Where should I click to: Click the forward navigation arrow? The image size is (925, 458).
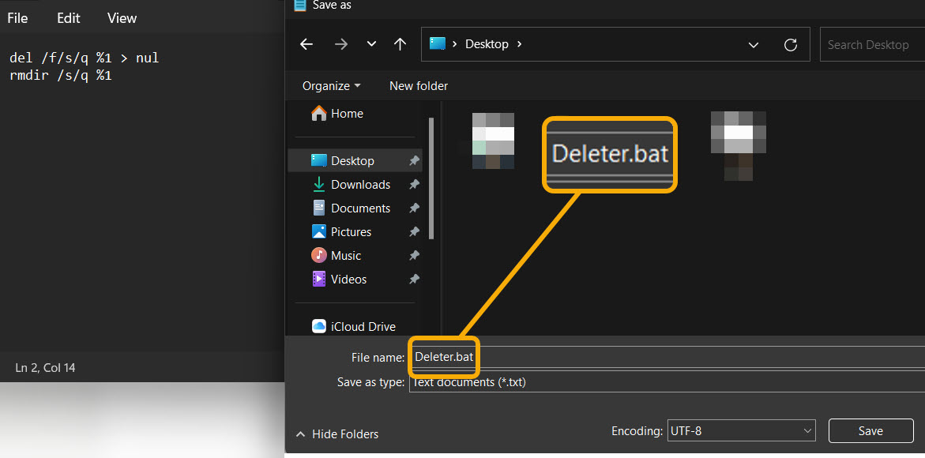pos(341,44)
